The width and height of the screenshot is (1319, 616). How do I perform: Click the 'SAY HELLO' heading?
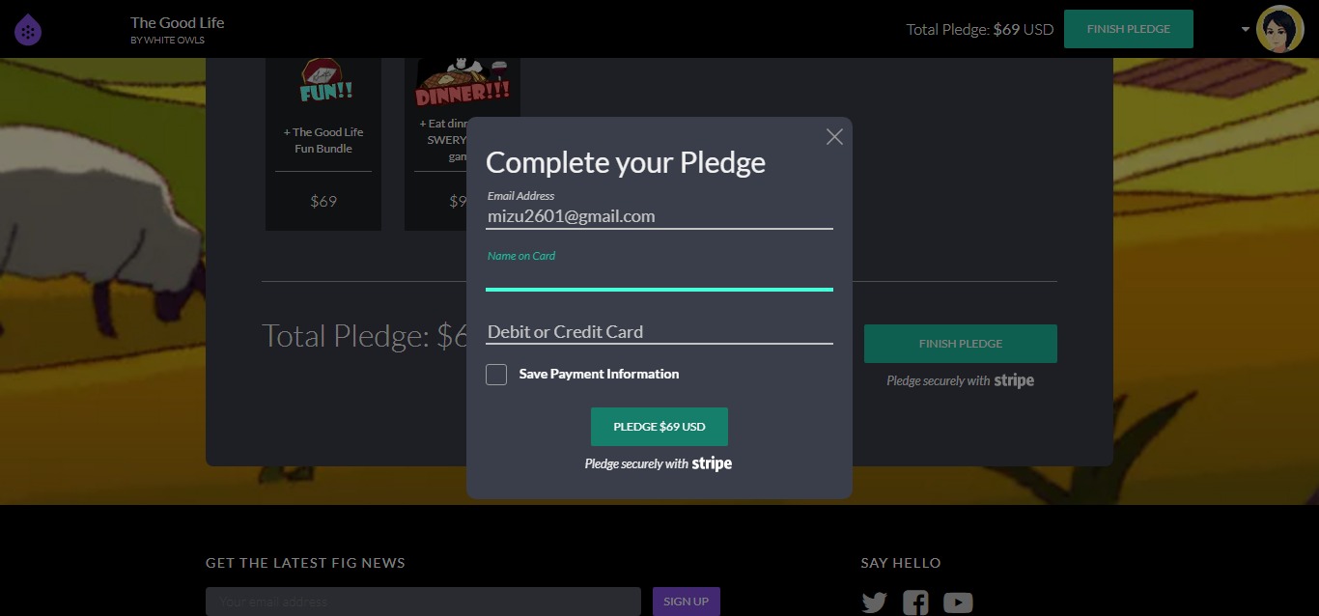click(901, 563)
